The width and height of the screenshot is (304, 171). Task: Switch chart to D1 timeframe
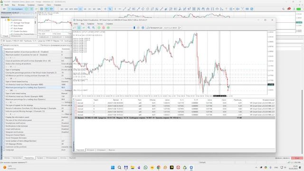90,9
